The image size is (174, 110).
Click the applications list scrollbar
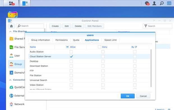[151, 68]
